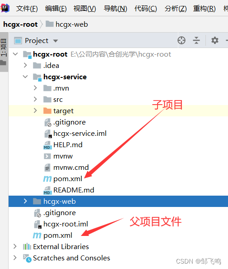228x269 pixels.
Task: Click the hcgx-root module folder icon
Action: click(27, 54)
